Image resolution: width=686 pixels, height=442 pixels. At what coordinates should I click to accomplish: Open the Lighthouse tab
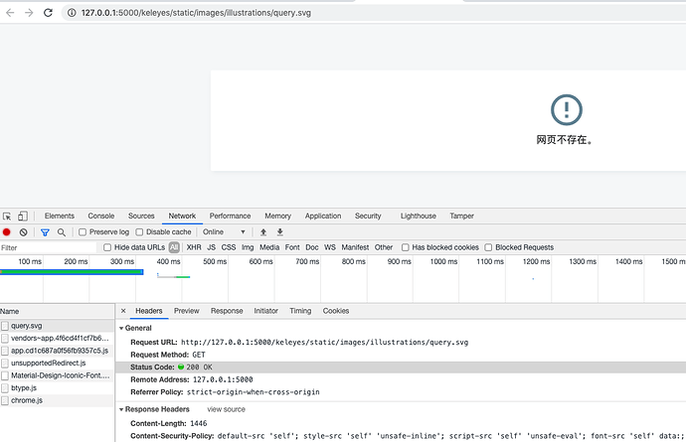pos(419,216)
